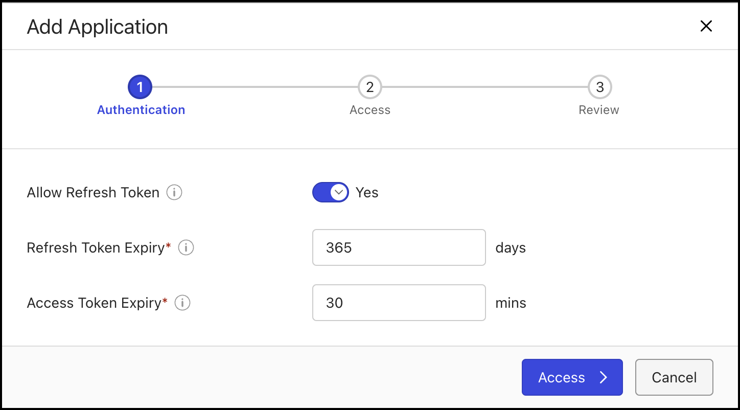Click info icon beside Refresh Token Expiry
The width and height of the screenshot is (740, 410).
point(186,248)
